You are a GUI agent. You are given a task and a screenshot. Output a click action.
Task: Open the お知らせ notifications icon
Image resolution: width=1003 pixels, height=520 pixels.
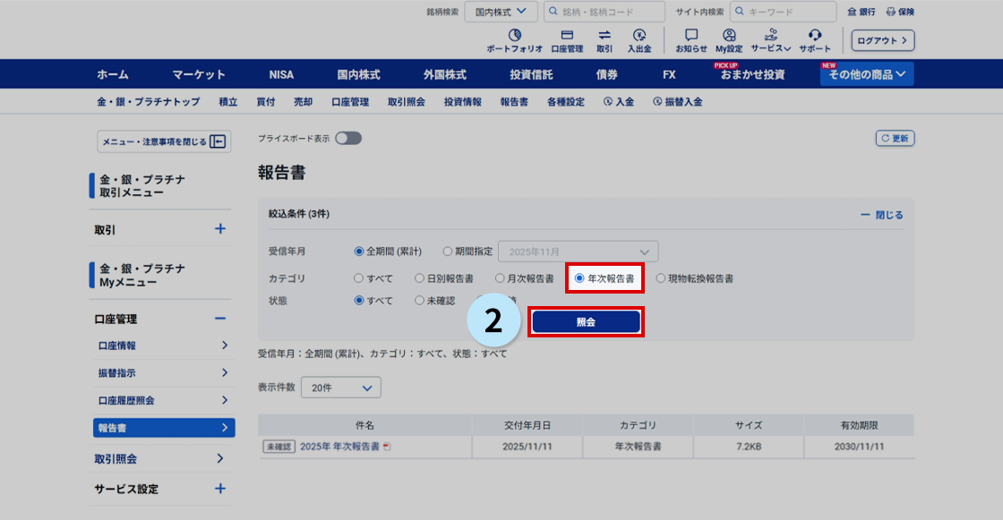[690, 36]
